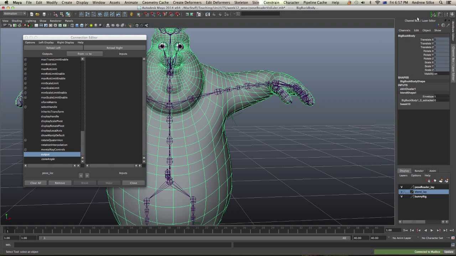The width and height of the screenshot is (456, 256).
Task: Toggle the display type box of blend_lay
Action: pos(407,192)
